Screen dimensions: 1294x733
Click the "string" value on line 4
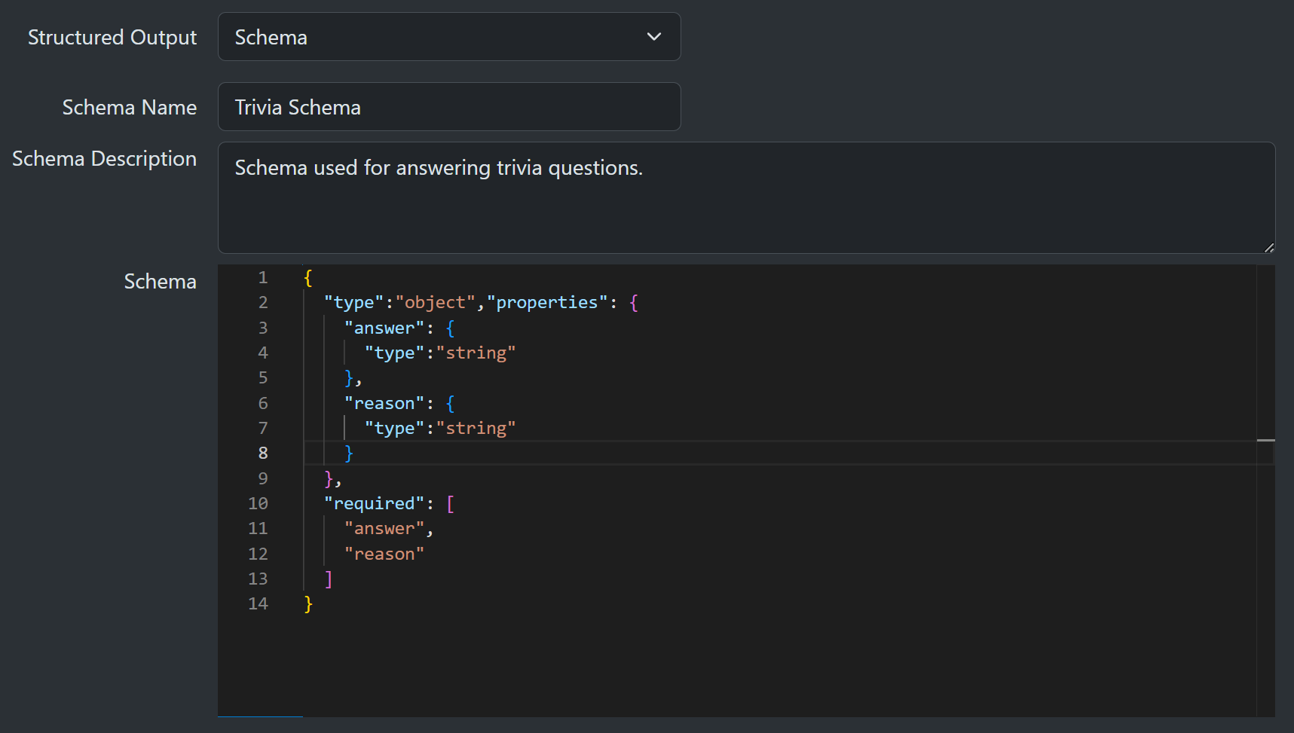click(x=476, y=353)
